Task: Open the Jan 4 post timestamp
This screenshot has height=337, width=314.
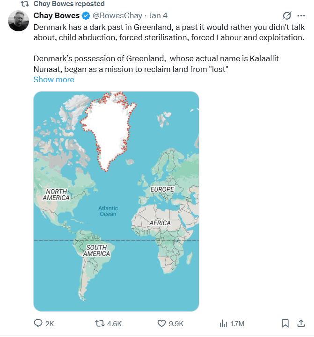Action: coord(158,15)
